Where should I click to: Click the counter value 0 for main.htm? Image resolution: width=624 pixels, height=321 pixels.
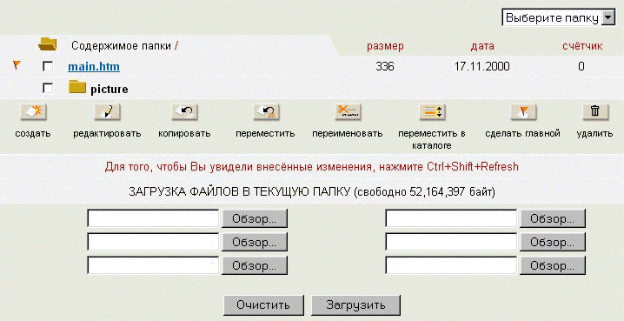tap(581, 66)
